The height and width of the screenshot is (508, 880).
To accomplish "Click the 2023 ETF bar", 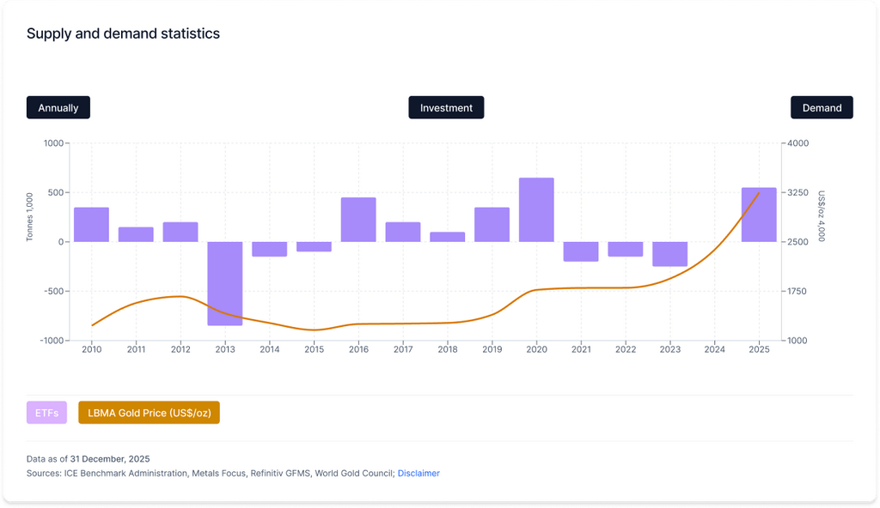I will click(669, 254).
